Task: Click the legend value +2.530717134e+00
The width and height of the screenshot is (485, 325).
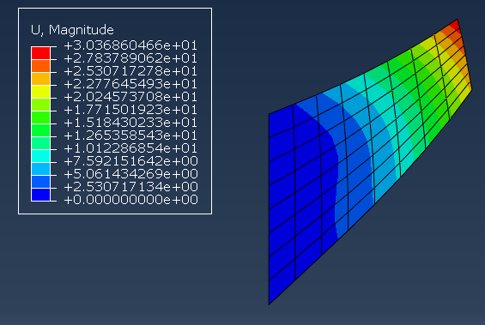Action: 130,187
